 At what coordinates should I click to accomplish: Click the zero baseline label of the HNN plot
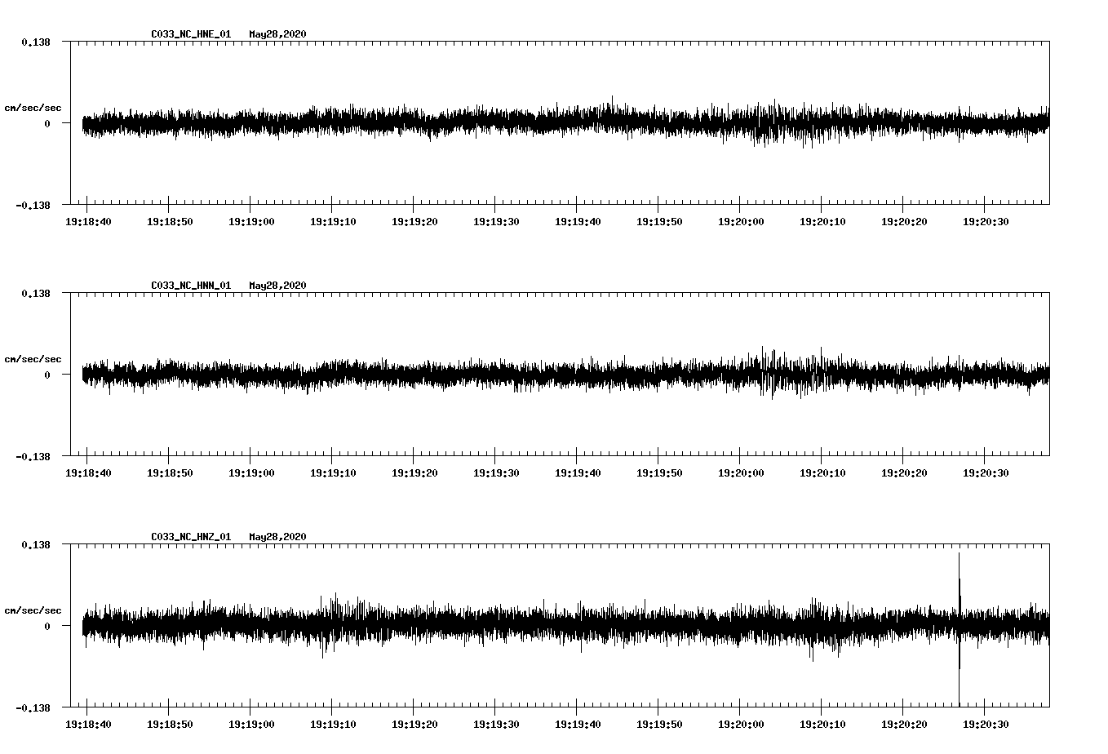47,375
